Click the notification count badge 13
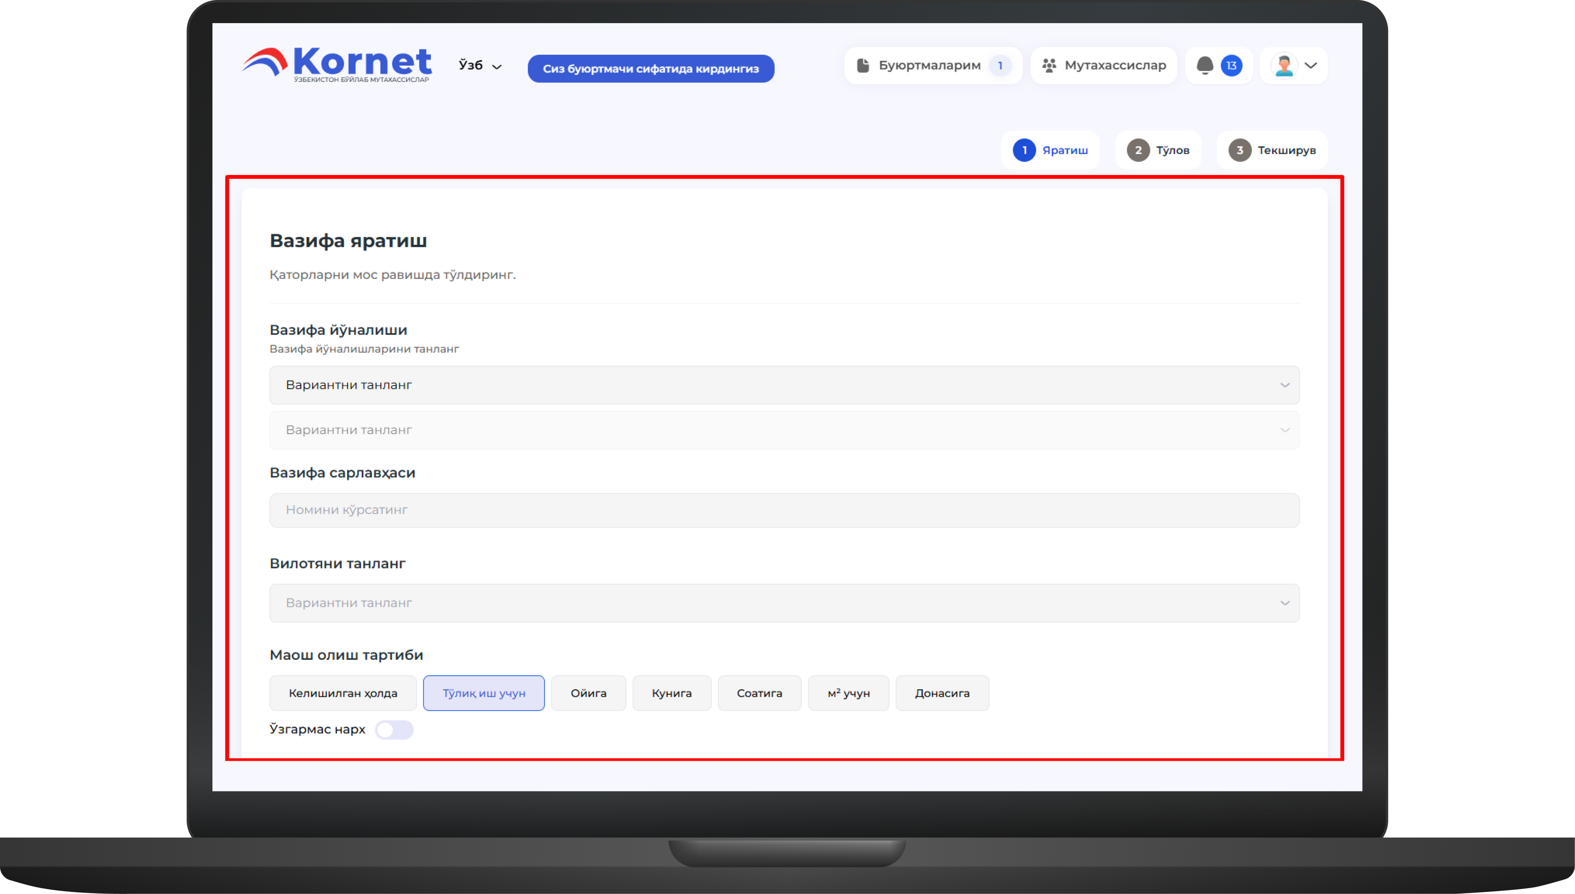This screenshot has width=1575, height=894. (x=1231, y=65)
